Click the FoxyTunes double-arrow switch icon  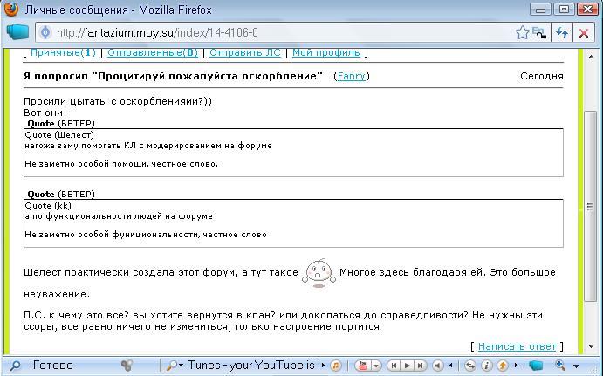click(470, 366)
